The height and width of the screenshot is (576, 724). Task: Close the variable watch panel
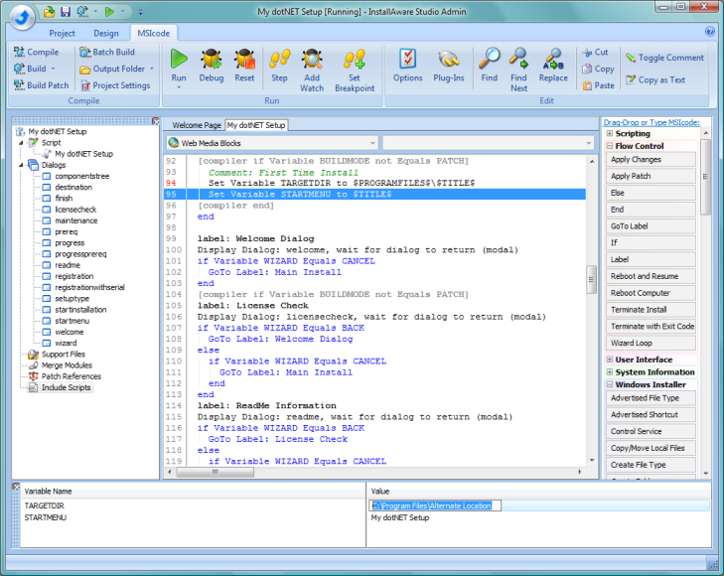[x=16, y=487]
